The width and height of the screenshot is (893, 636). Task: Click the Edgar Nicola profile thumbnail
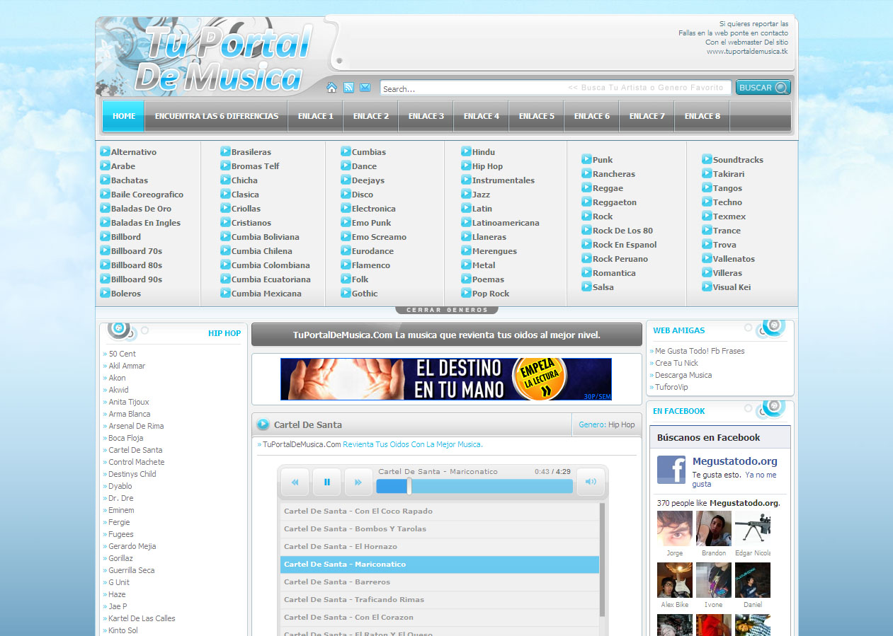(x=753, y=528)
